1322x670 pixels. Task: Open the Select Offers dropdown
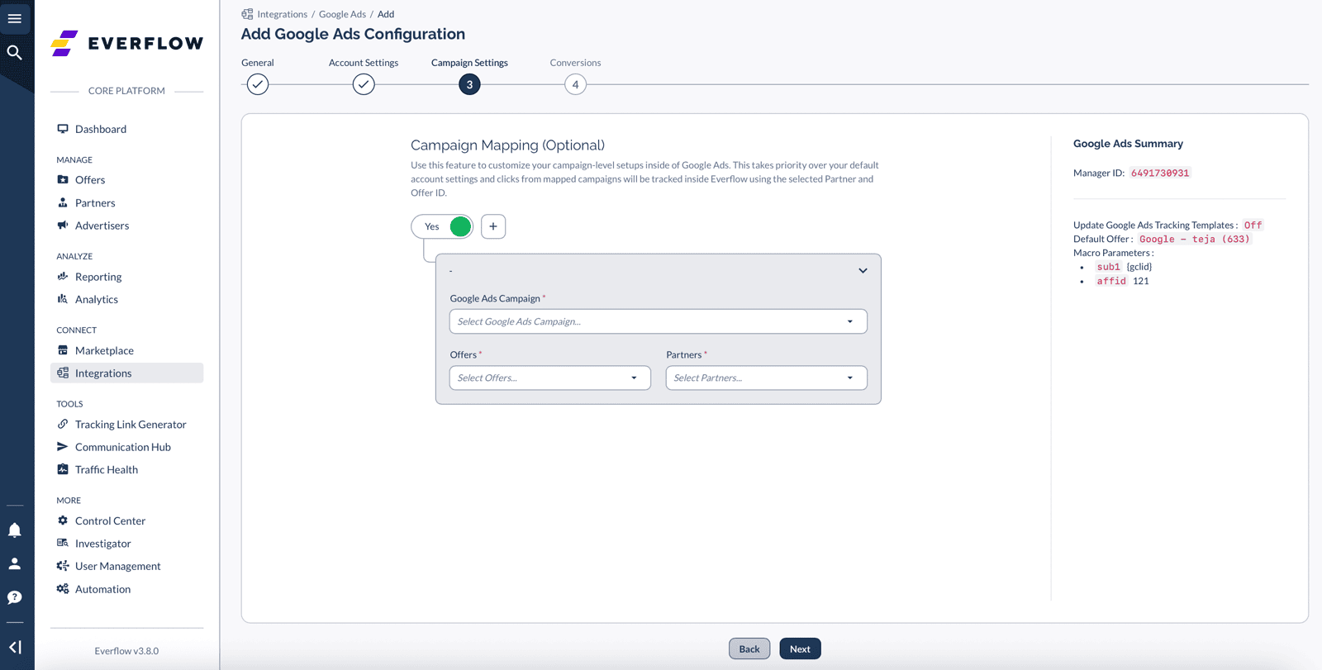(550, 378)
